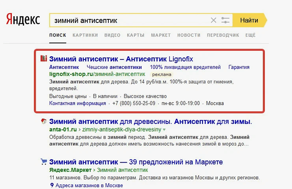This screenshot has width=292, height=189.
Task: Click the Найти search button
Action: click(249, 20)
